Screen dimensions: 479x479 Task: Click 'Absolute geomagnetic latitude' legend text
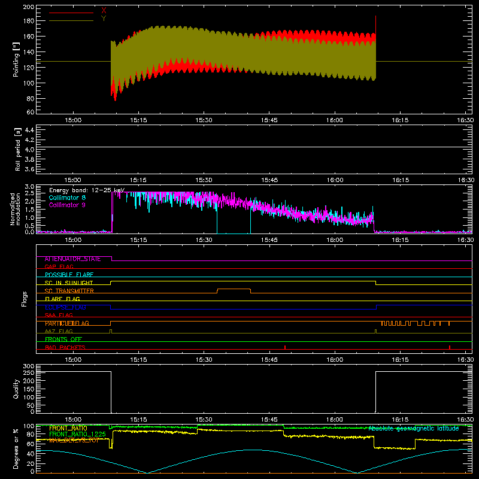[414, 429]
